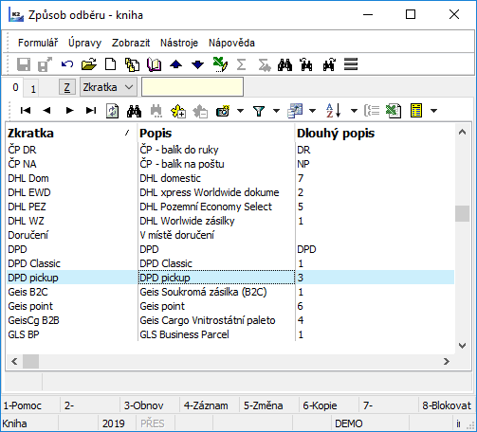
Task: Open the three-line hamburger menu icon
Action: 351,64
